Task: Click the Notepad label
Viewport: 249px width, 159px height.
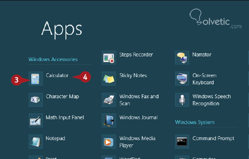Action: tap(56, 139)
